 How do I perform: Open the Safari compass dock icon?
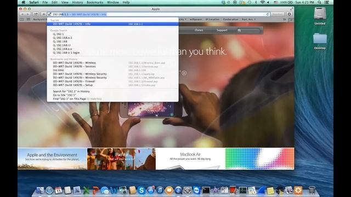pyautogui.click(x=49, y=190)
